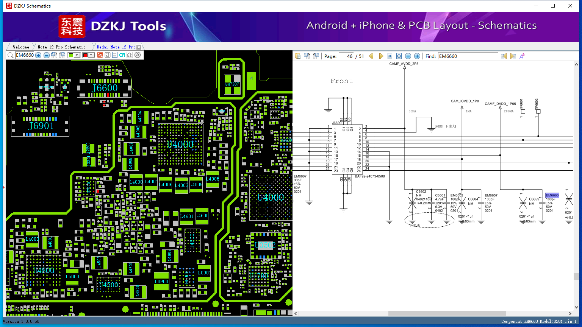
Task: Click the blue component outline icon
Action: [x=115, y=55]
